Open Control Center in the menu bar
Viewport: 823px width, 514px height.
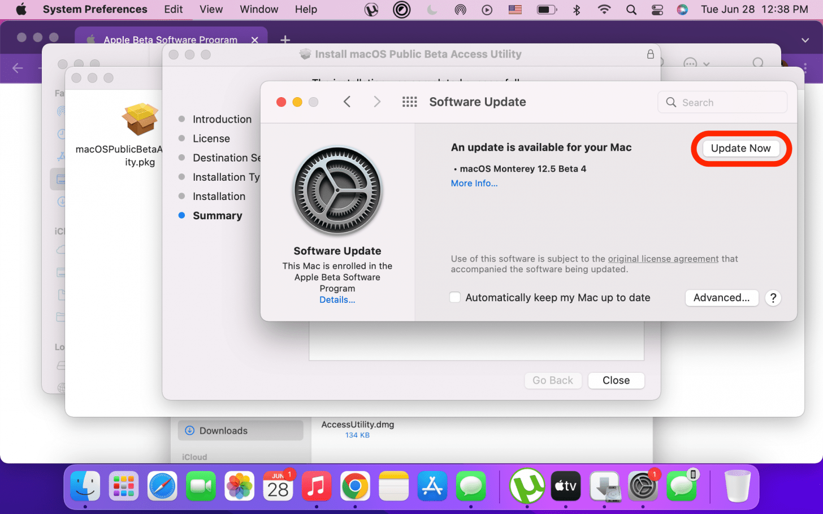pyautogui.click(x=657, y=10)
